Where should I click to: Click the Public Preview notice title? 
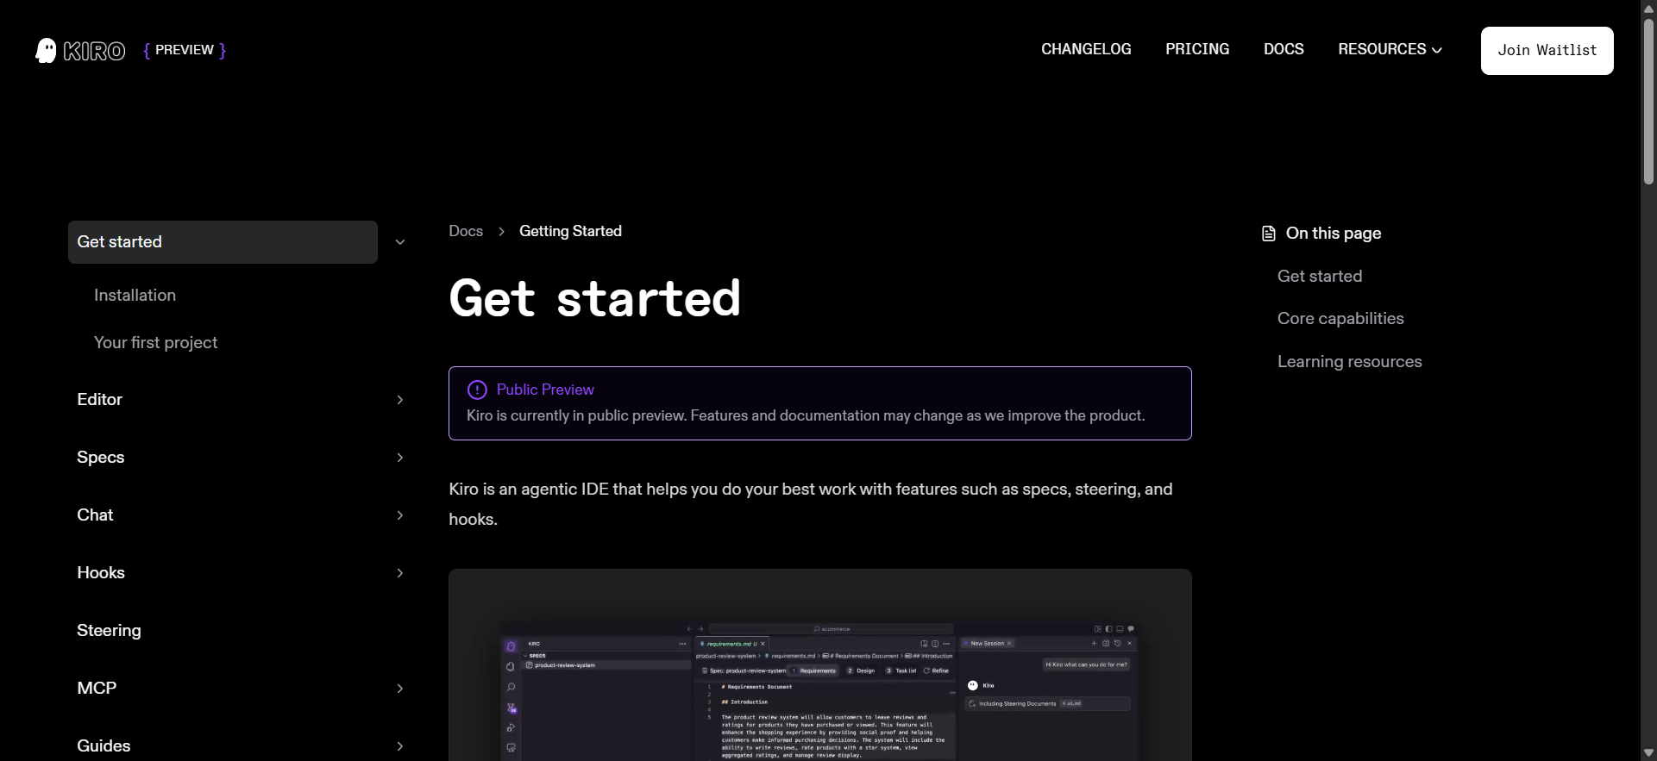(x=545, y=390)
